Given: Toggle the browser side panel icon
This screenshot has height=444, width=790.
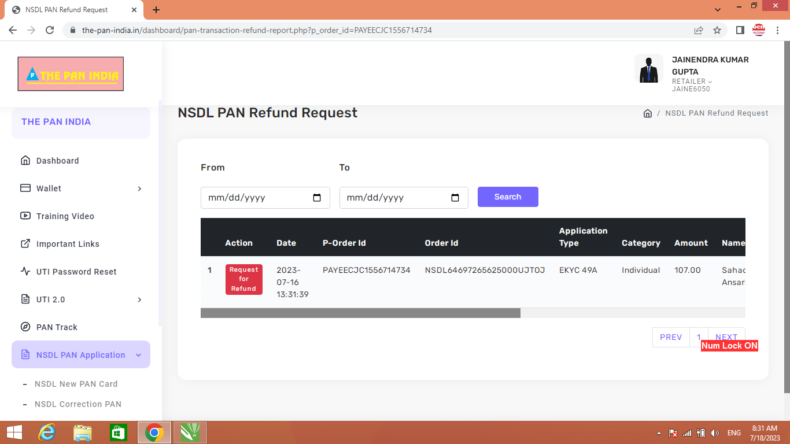Looking at the screenshot, I should (740, 30).
